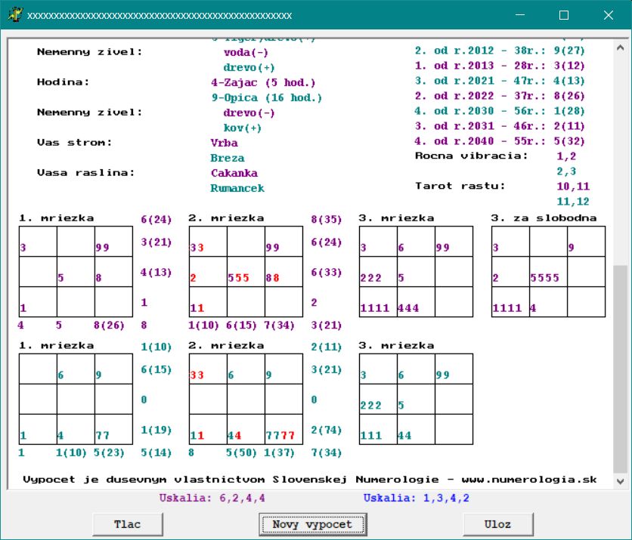Click the plant name "Cakanka"

(x=234, y=173)
